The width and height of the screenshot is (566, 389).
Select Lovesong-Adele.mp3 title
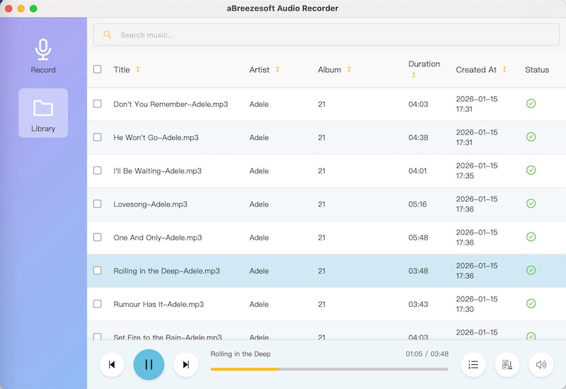151,204
